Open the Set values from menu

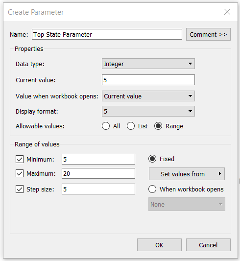[187, 174]
